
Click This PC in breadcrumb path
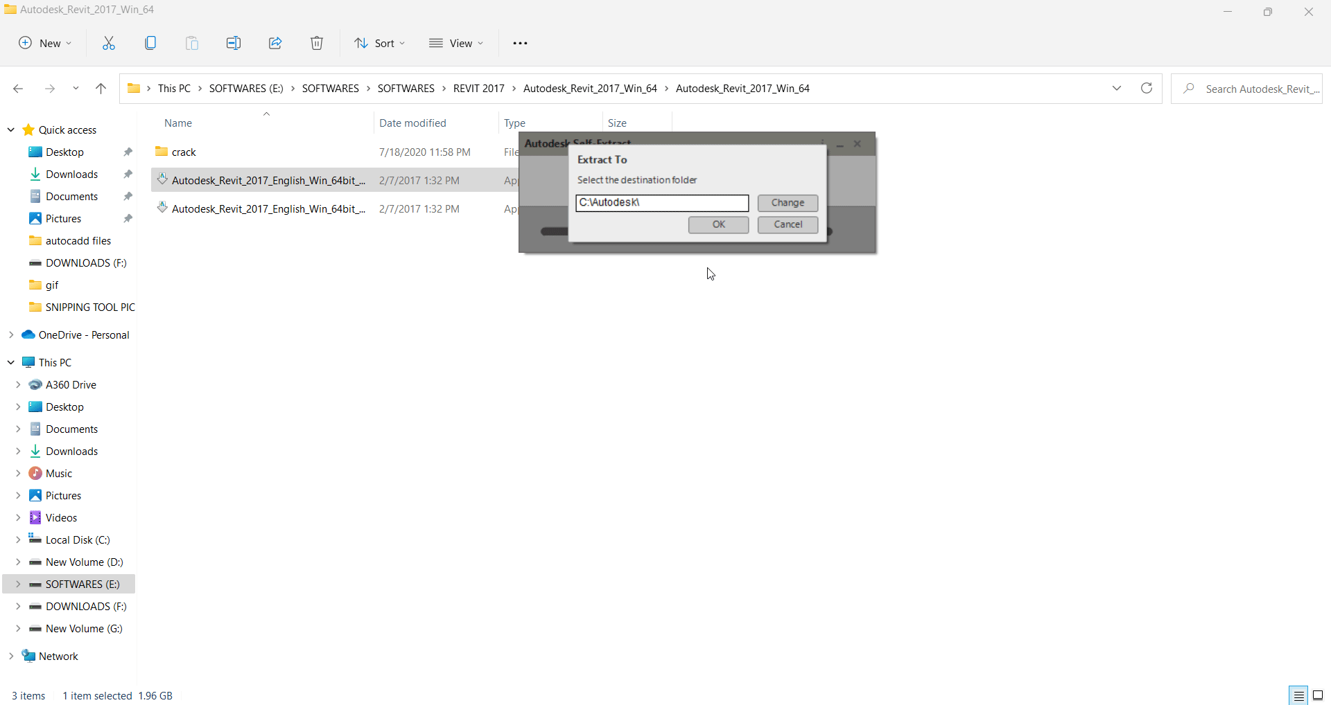174,88
